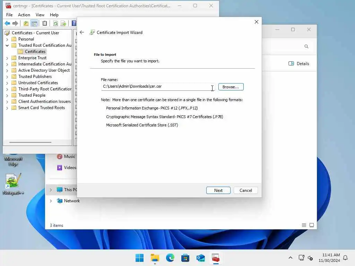Open notifications via the bell icon
This screenshot has height=266, width=355.
pos(345,258)
